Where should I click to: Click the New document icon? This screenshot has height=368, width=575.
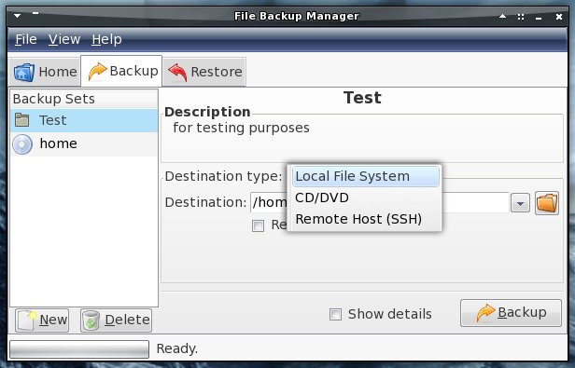tap(27, 320)
